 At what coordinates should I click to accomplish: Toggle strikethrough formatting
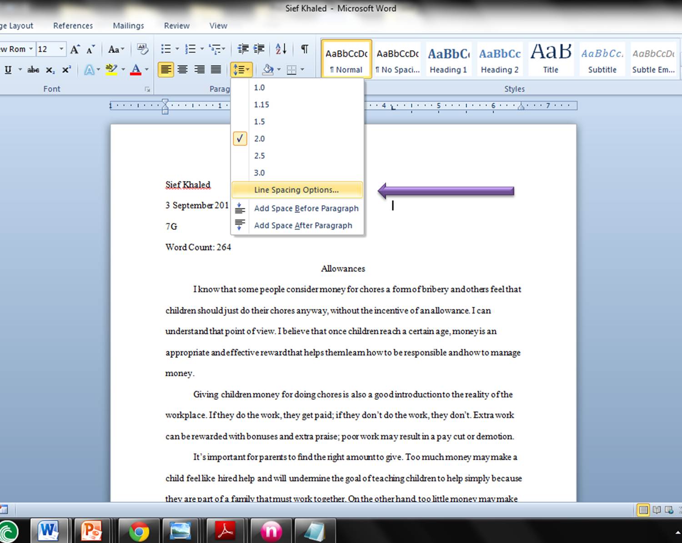[x=33, y=70]
